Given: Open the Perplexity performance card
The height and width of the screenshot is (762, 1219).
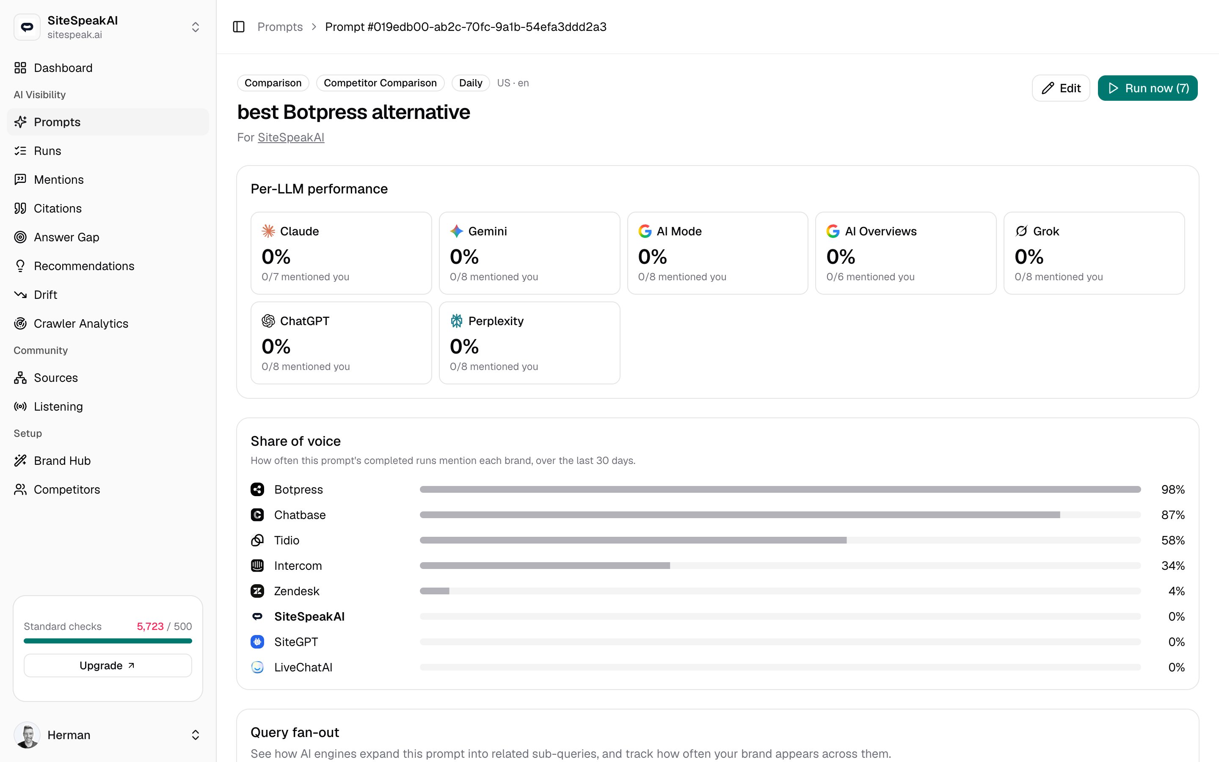Looking at the screenshot, I should (530, 343).
